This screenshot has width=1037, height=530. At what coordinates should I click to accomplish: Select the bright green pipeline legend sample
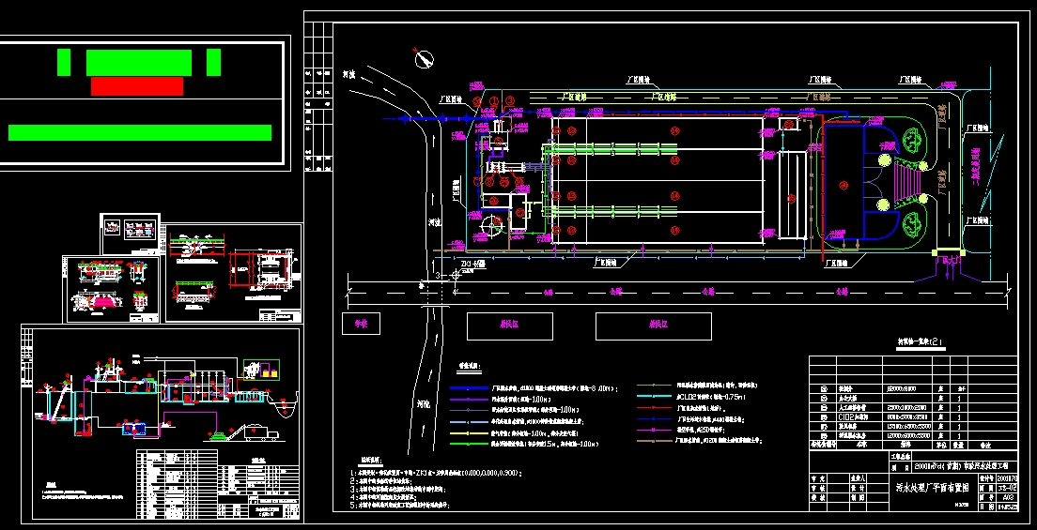[470, 444]
